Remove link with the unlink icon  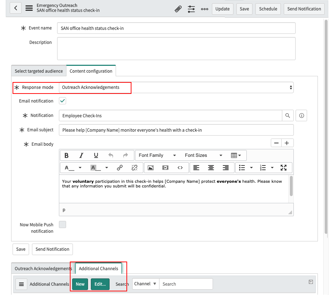134,168
